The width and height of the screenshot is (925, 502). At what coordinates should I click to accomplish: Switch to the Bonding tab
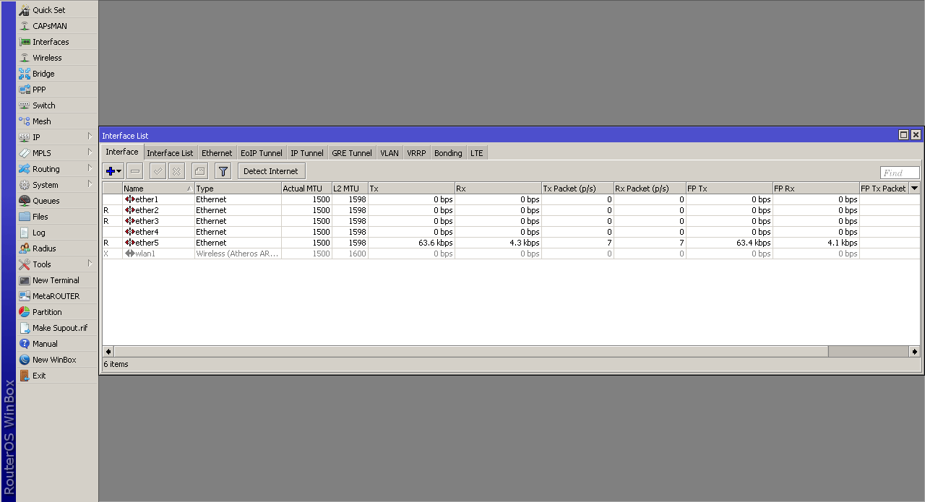point(448,153)
